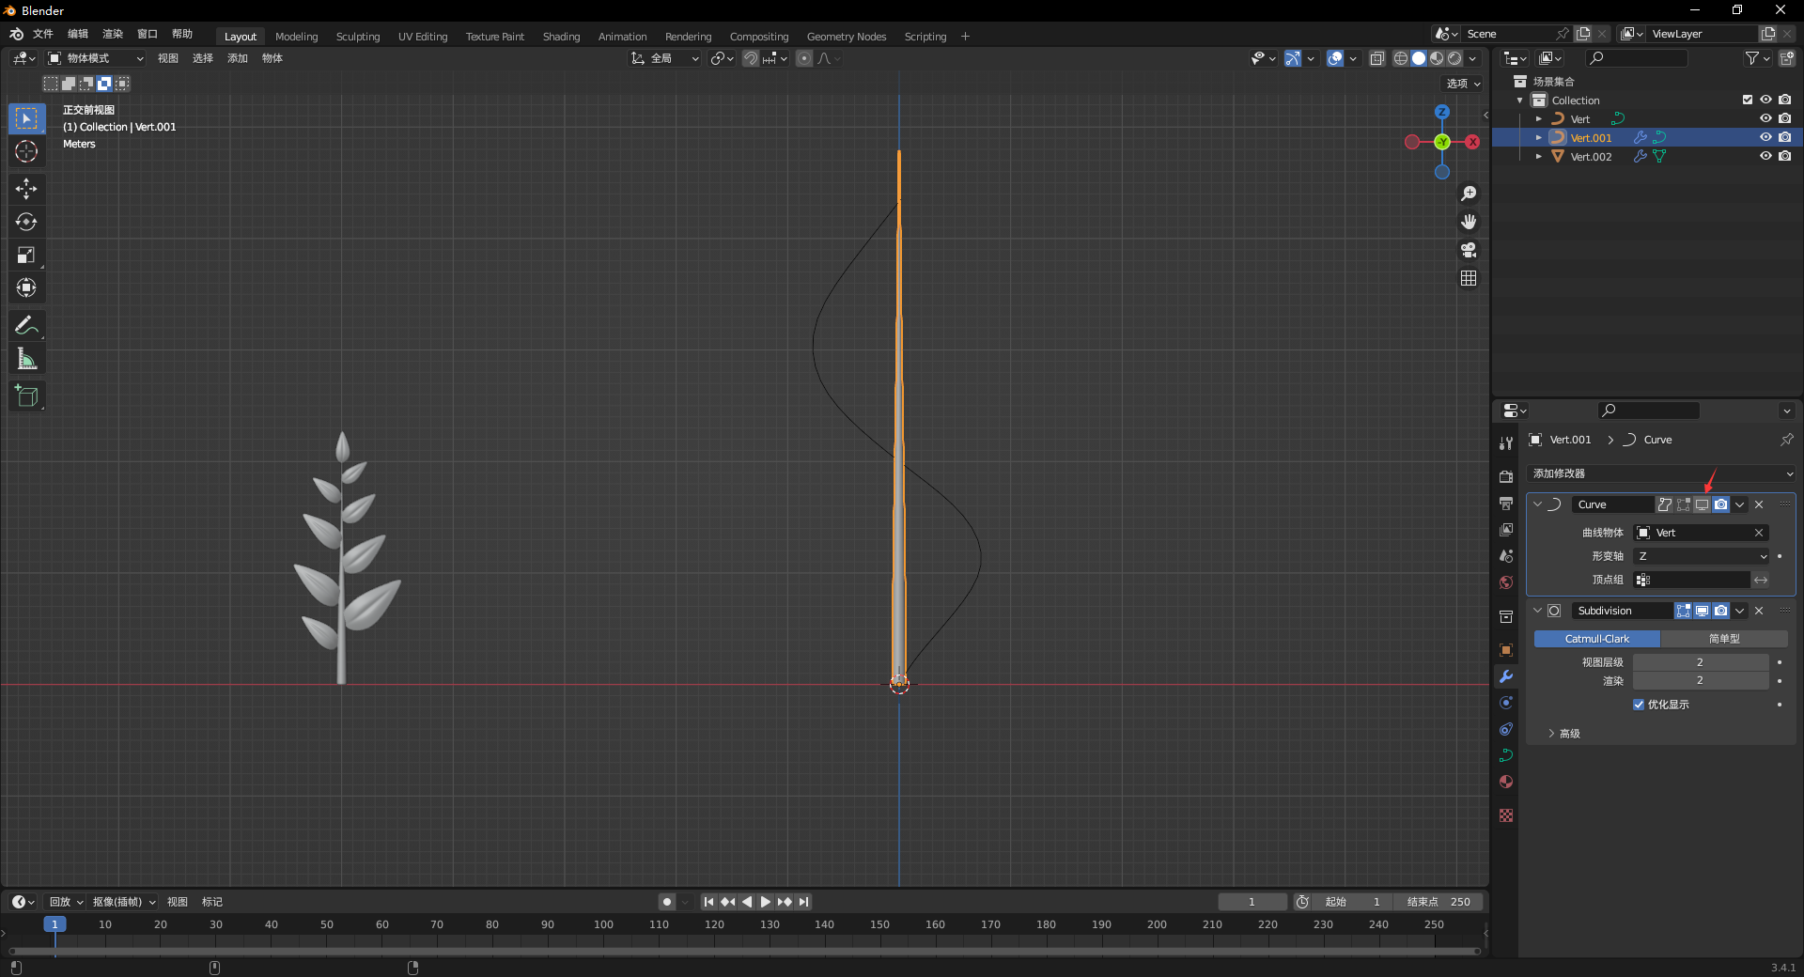Toggle camera view in viewport

coord(1469,250)
